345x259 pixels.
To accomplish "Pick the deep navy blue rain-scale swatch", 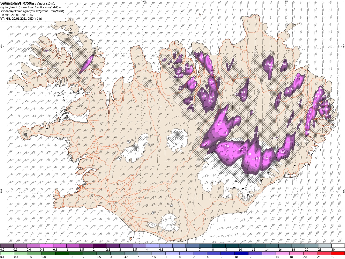I will (241, 253).
